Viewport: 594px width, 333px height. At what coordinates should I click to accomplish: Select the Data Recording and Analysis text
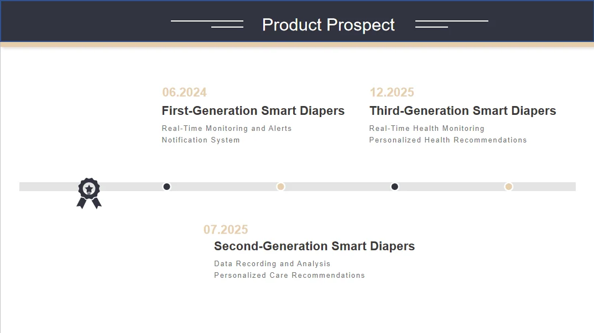(272, 264)
